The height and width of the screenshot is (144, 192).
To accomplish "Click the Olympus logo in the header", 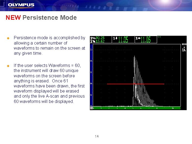I will pyautogui.click(x=21, y=5).
